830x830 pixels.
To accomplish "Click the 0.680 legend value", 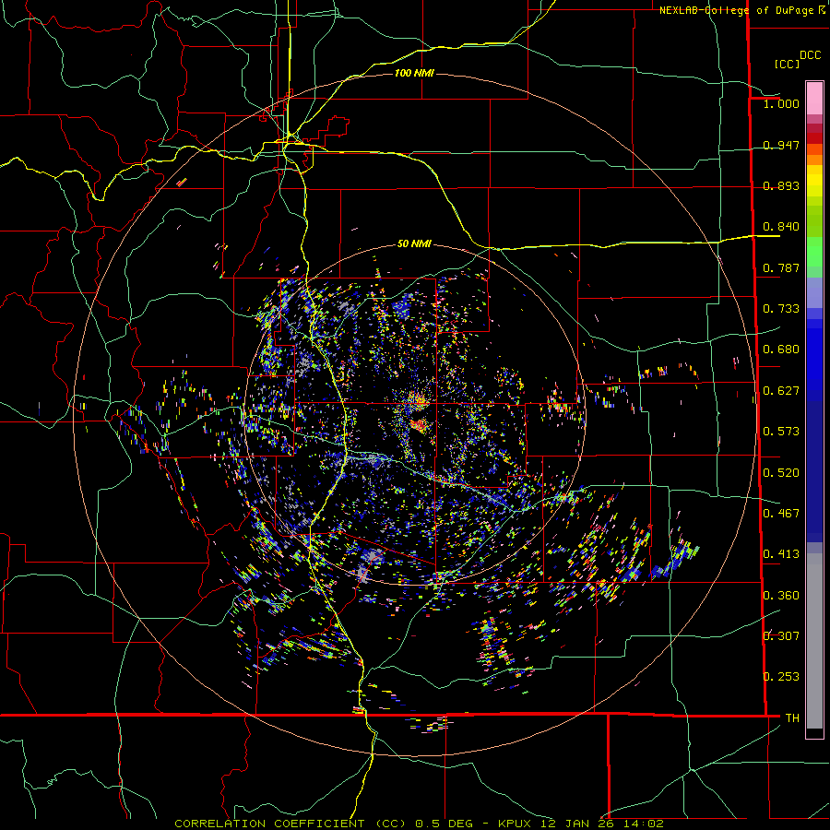I will [x=781, y=350].
